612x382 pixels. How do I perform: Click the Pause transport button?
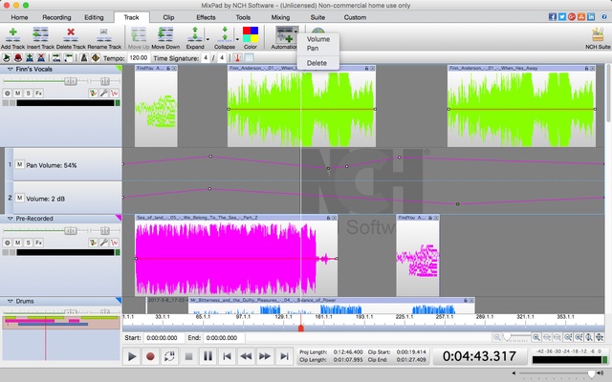pos(208,356)
